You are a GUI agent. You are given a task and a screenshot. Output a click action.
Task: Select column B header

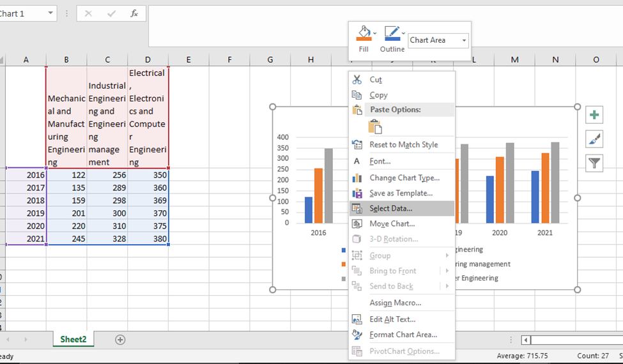66,59
